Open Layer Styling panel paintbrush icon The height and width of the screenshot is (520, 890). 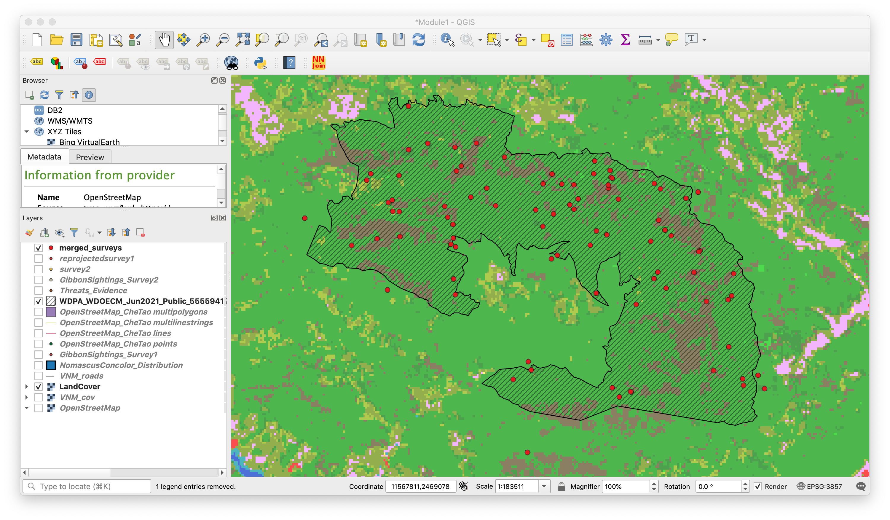[30, 232]
